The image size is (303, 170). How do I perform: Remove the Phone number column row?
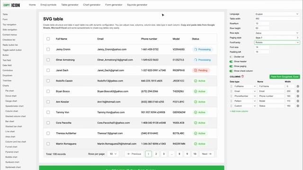298,96
